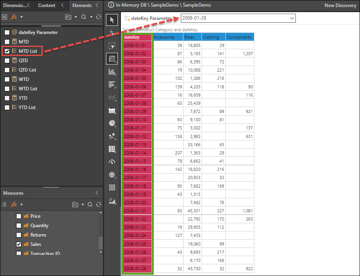Image resolution: width=360 pixels, height=276 pixels.
Task: Click the New Discovery title
Action: [340, 5]
